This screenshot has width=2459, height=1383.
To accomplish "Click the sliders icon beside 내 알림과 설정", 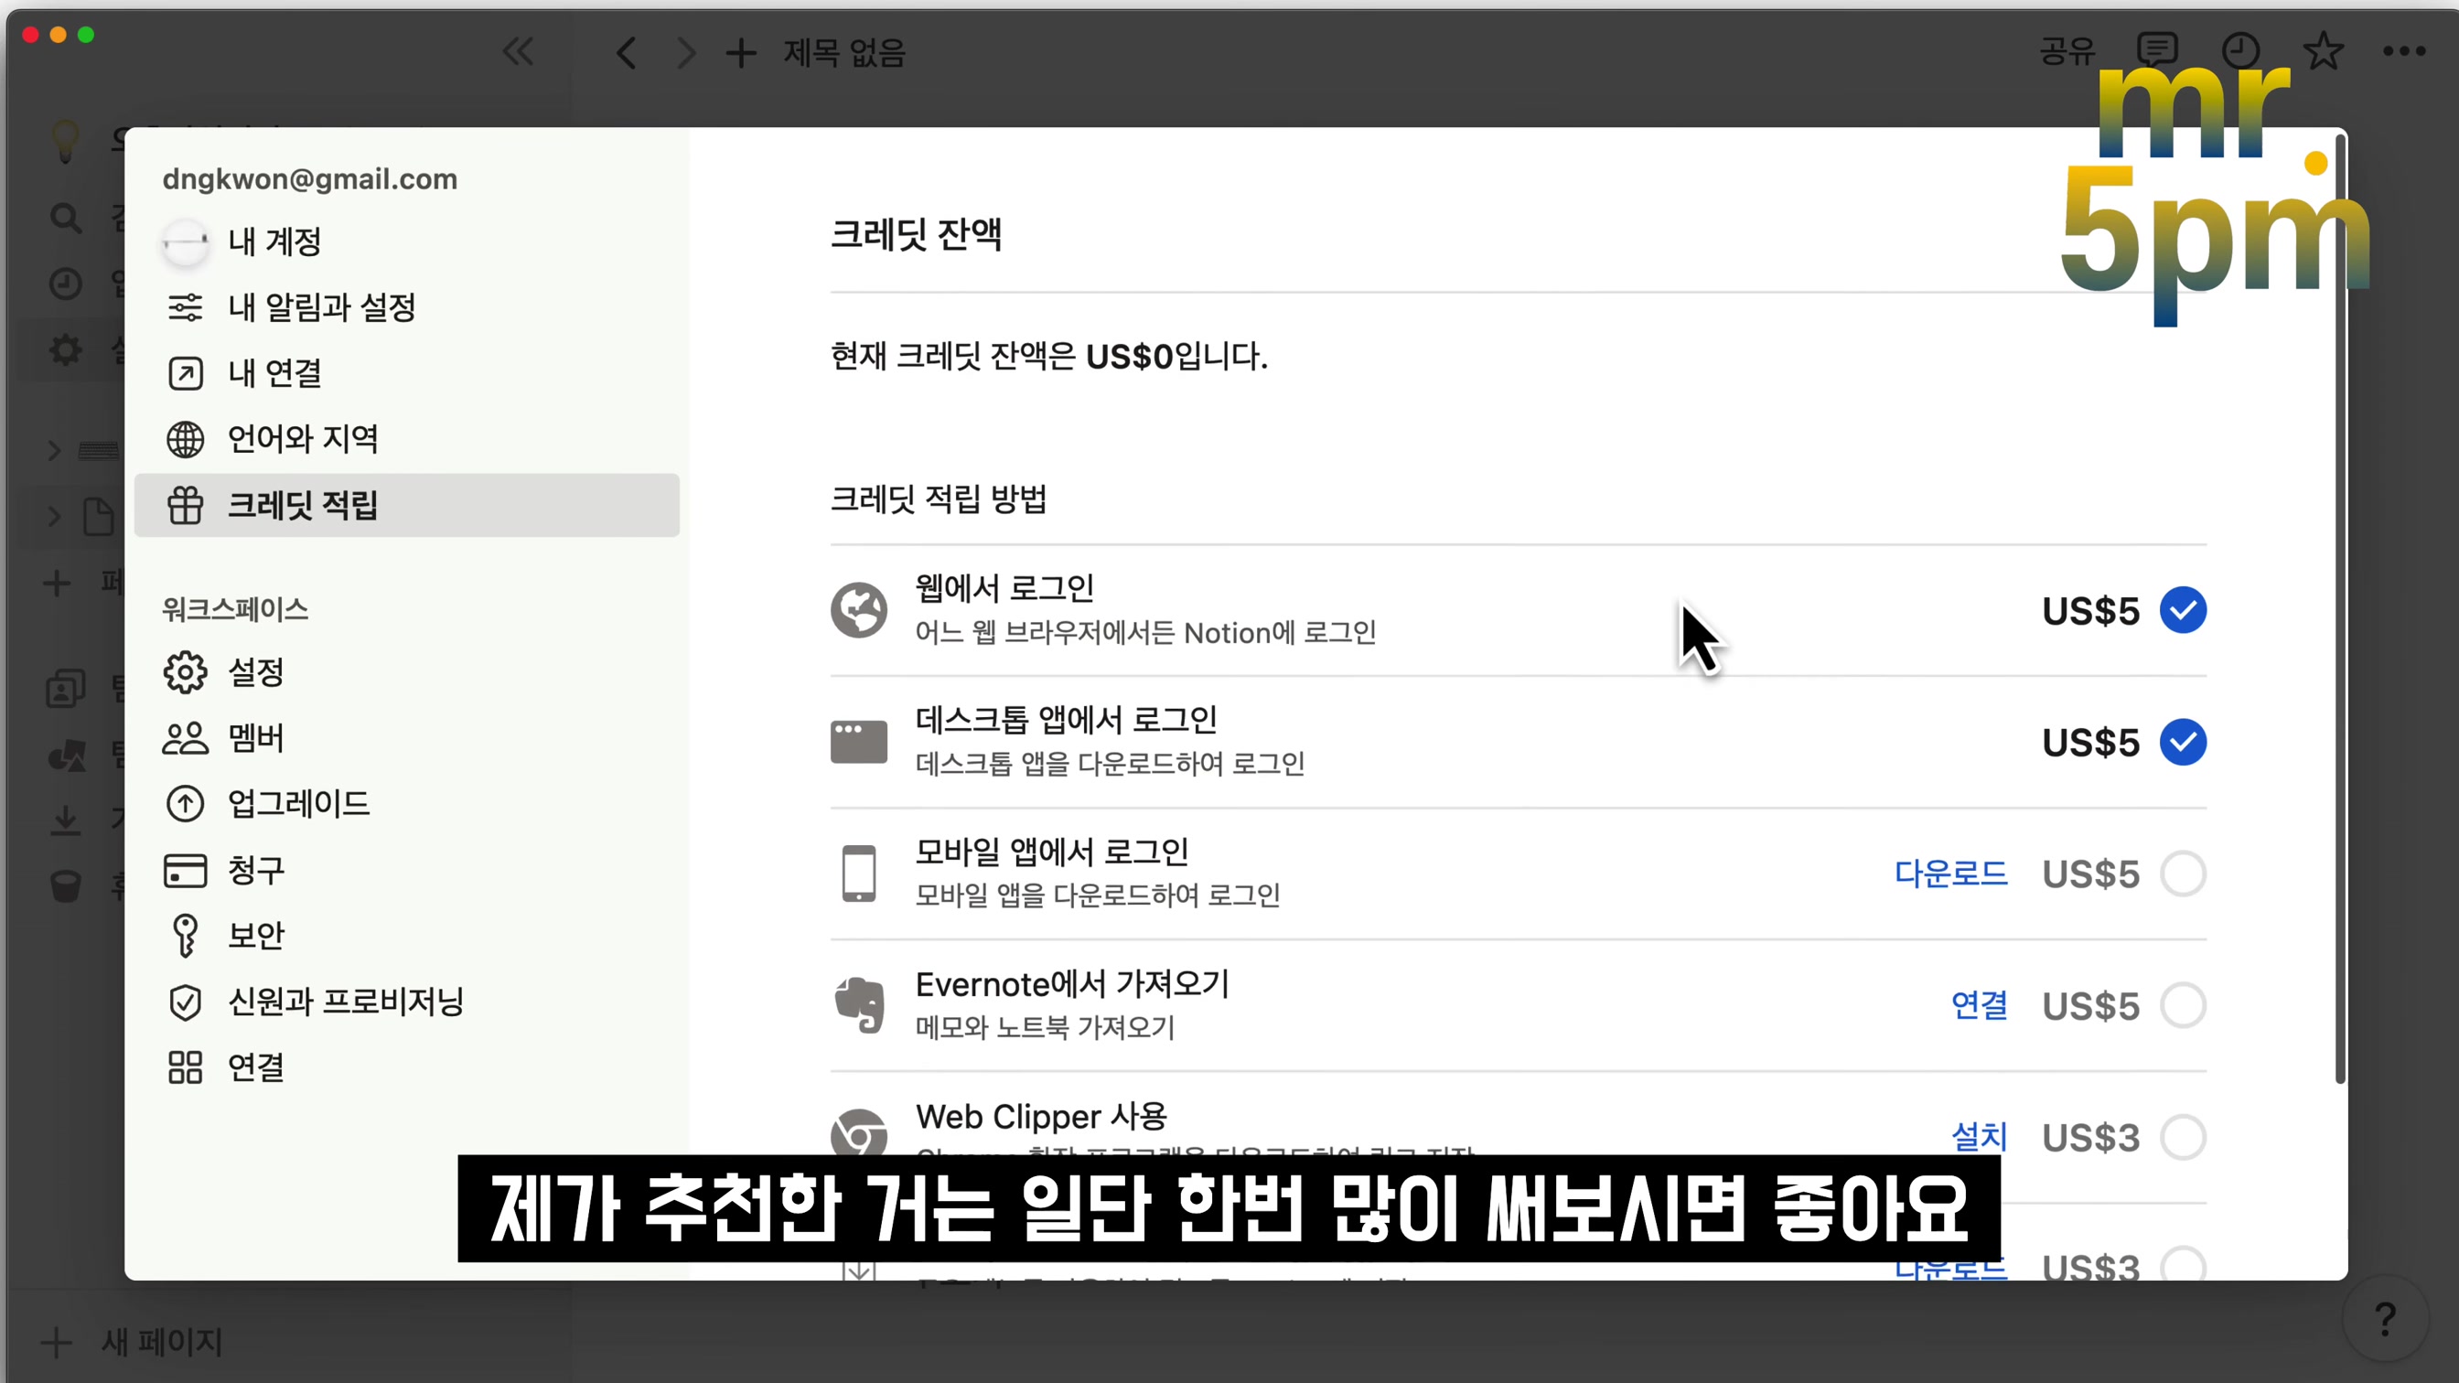I will tap(185, 307).
